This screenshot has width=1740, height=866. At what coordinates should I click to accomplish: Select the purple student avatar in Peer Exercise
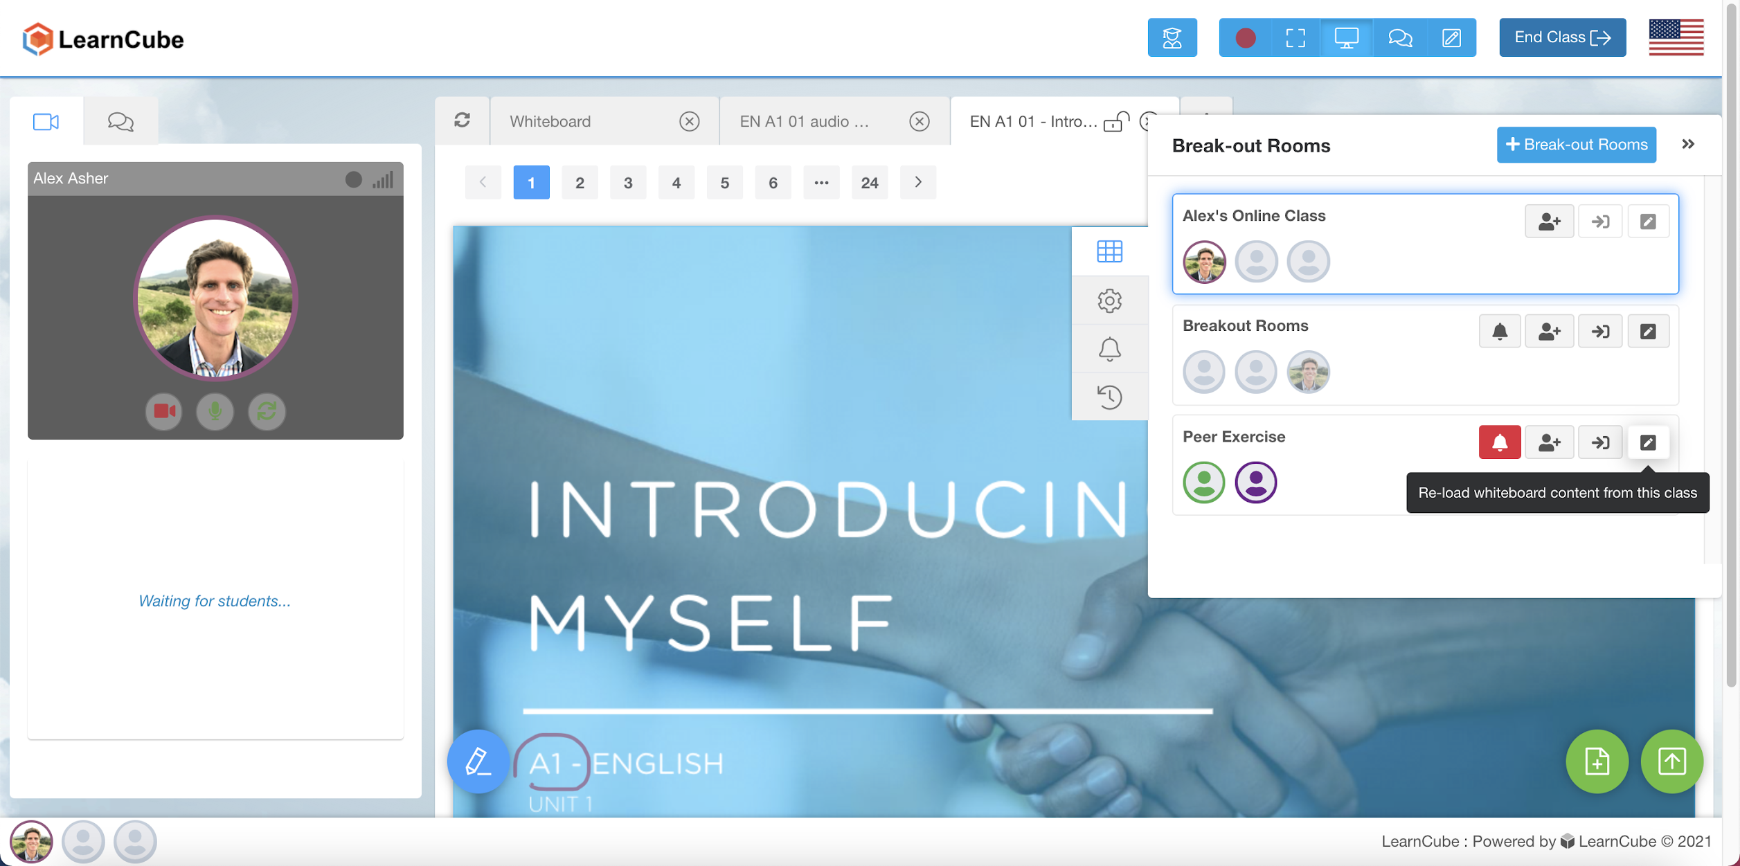[x=1255, y=482]
